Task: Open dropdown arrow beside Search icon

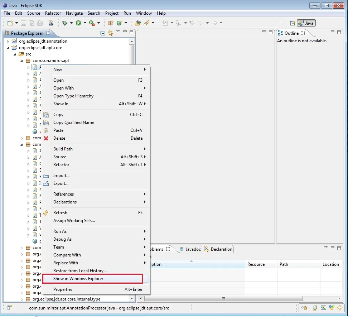Action: point(153,23)
